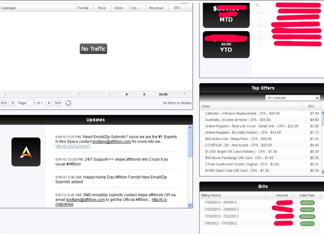Image resolution: width=324 pixels, height=234 pixels.
Task: Click the 7/23/2012 - 7/29/2012 billing period
Action: [222, 209]
